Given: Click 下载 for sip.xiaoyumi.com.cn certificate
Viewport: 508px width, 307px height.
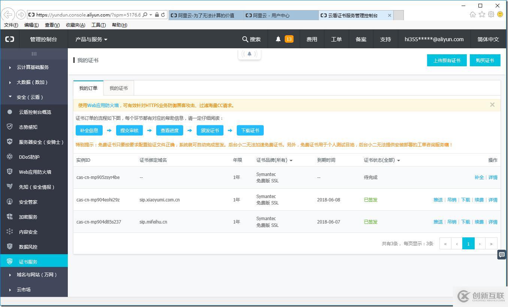Looking at the screenshot, I should [x=466, y=200].
